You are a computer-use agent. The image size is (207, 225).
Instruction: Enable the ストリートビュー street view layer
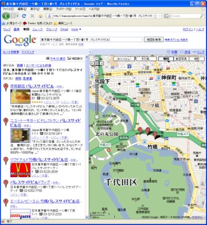[x=124, y=58]
